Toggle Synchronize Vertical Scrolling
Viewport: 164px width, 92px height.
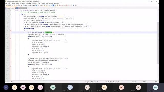pyautogui.click(x=44, y=5)
